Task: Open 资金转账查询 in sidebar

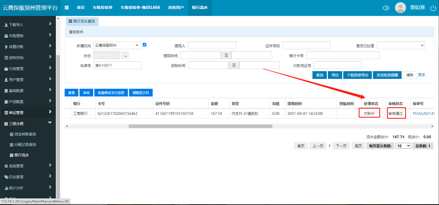Action: click(25, 134)
